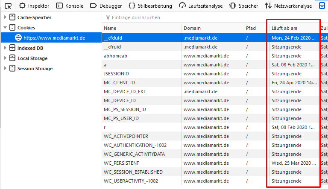
Task: Select the __cfduid cookie row
Action: [x=215, y=38]
